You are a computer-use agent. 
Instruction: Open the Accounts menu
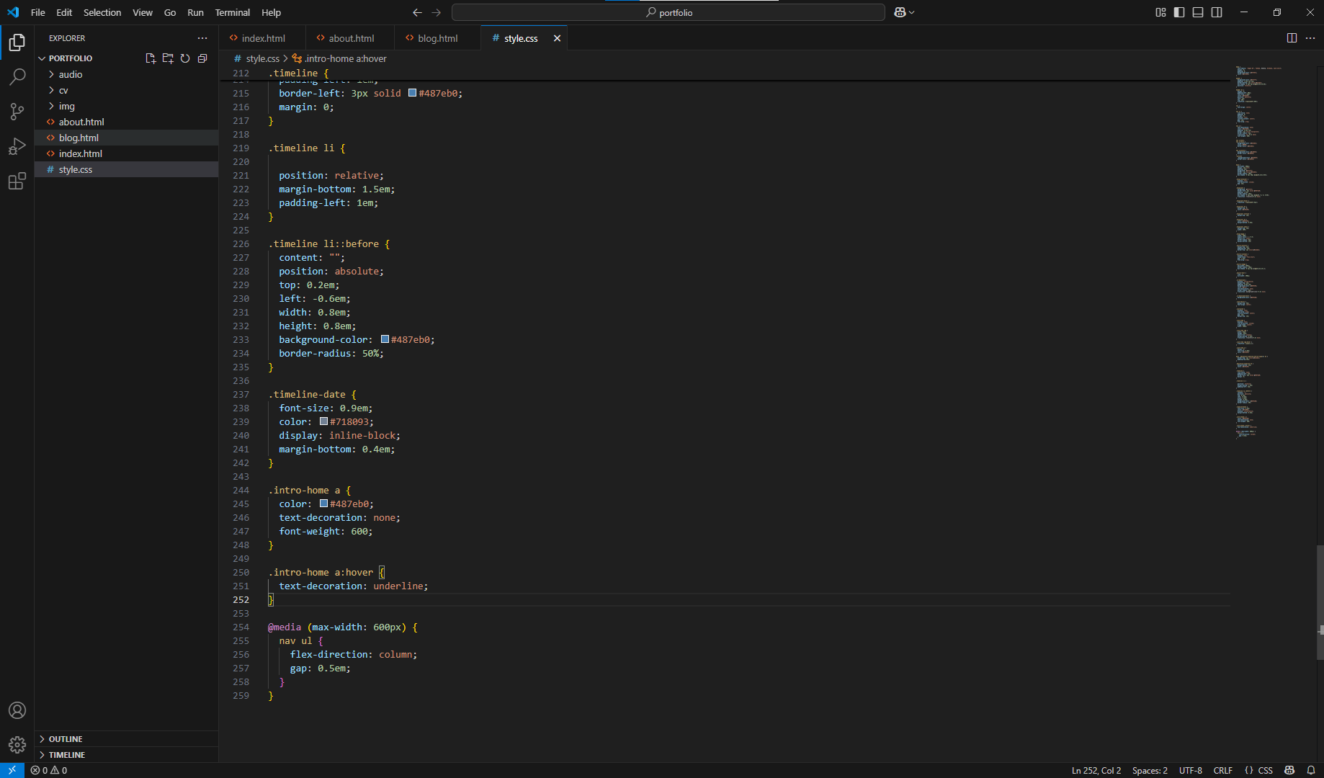(x=17, y=710)
